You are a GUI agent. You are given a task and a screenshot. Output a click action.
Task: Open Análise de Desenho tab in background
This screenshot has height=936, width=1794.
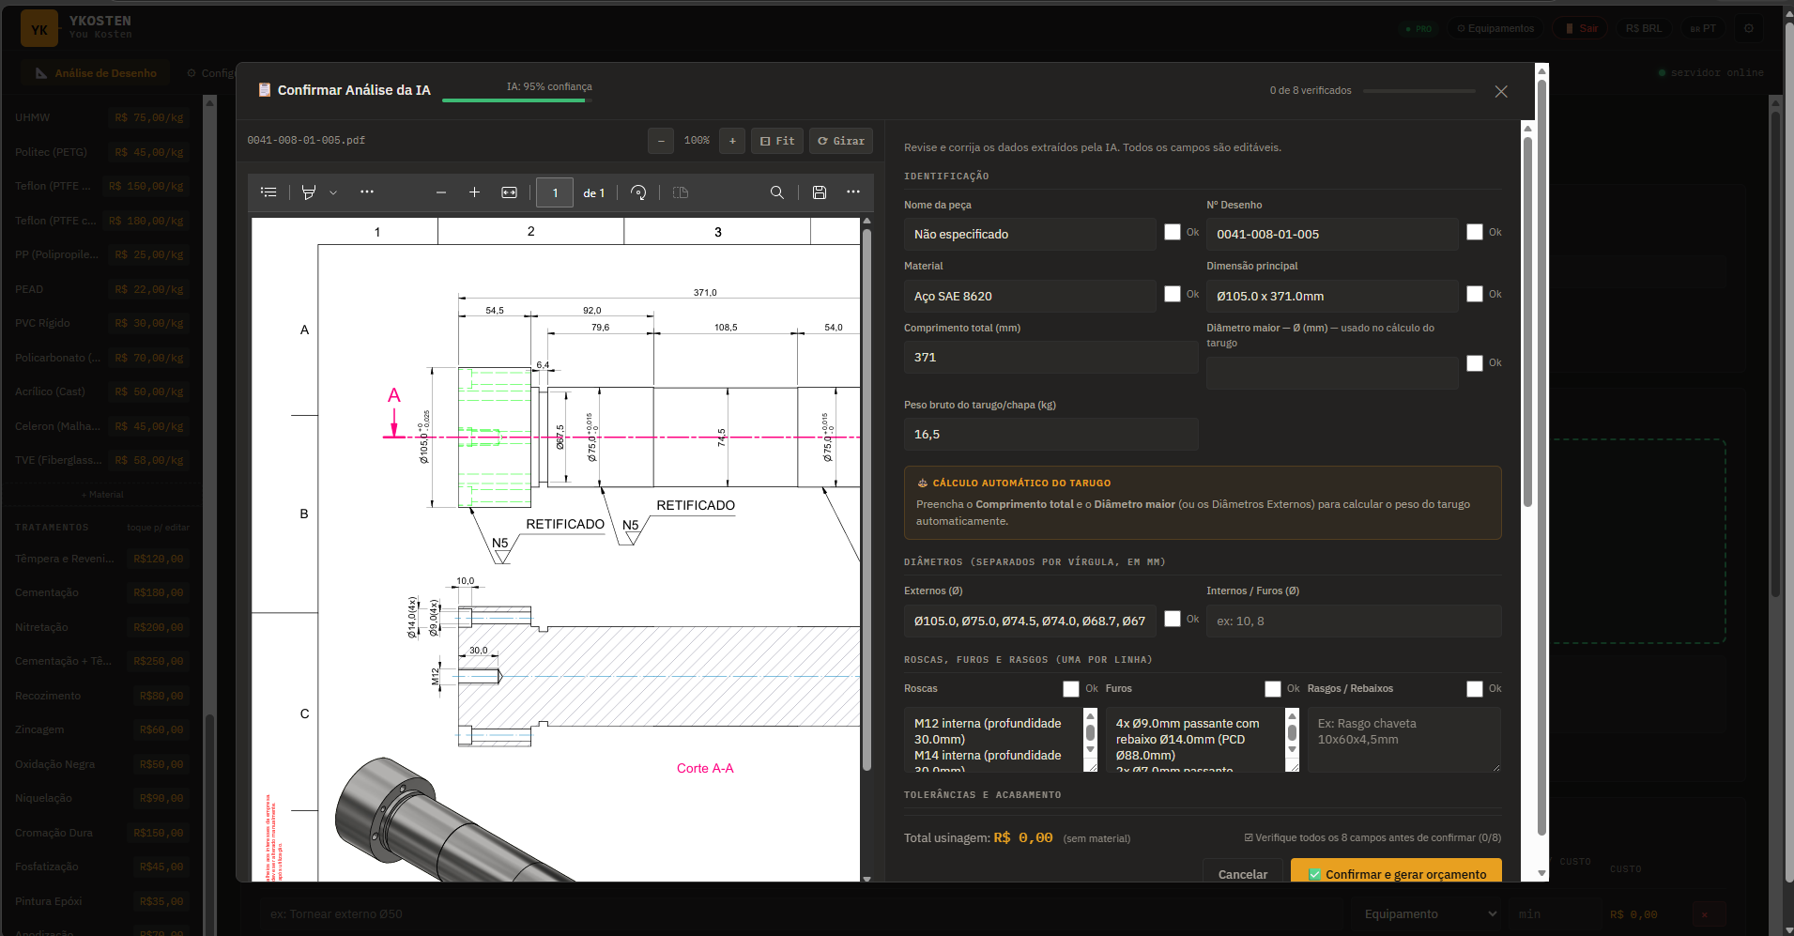pos(96,73)
